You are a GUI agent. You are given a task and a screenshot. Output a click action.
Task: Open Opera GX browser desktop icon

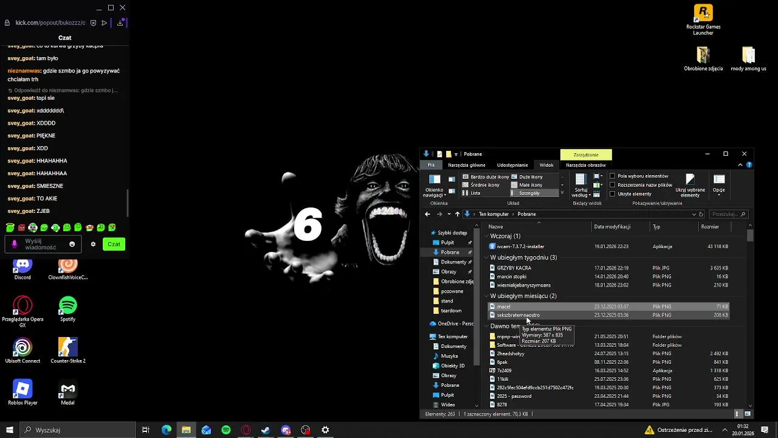[22, 312]
